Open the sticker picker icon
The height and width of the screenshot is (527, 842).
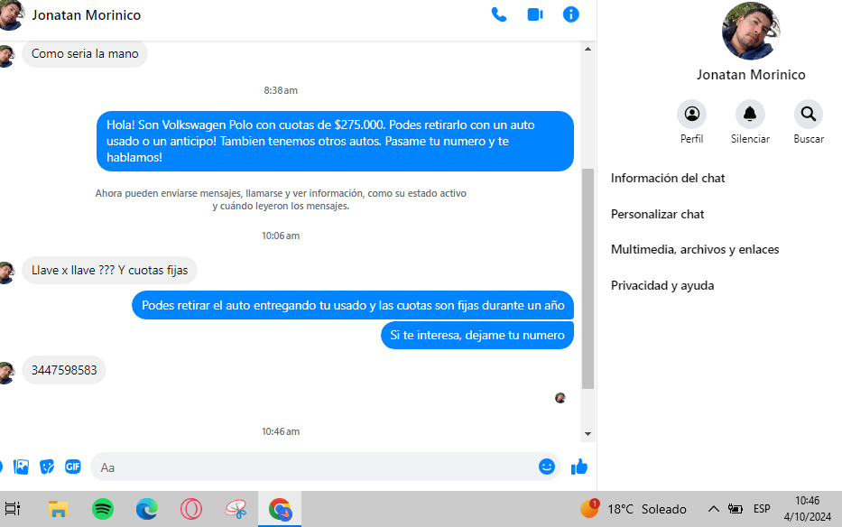[47, 467]
